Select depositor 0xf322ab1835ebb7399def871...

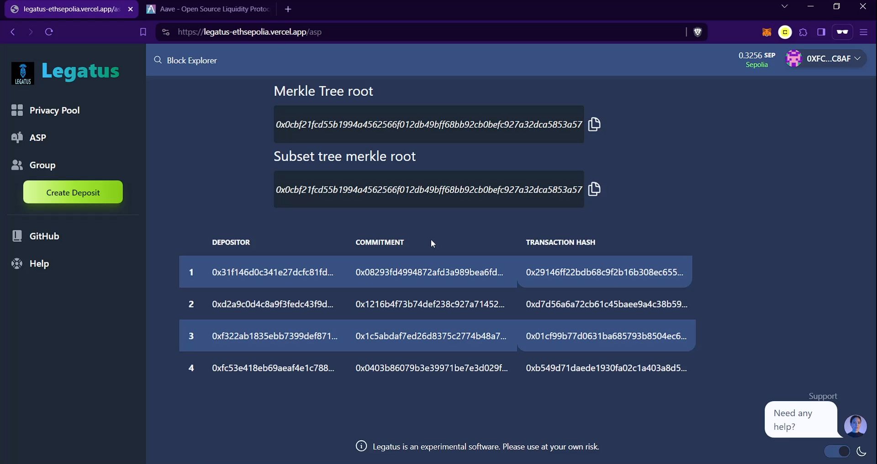tap(275, 336)
